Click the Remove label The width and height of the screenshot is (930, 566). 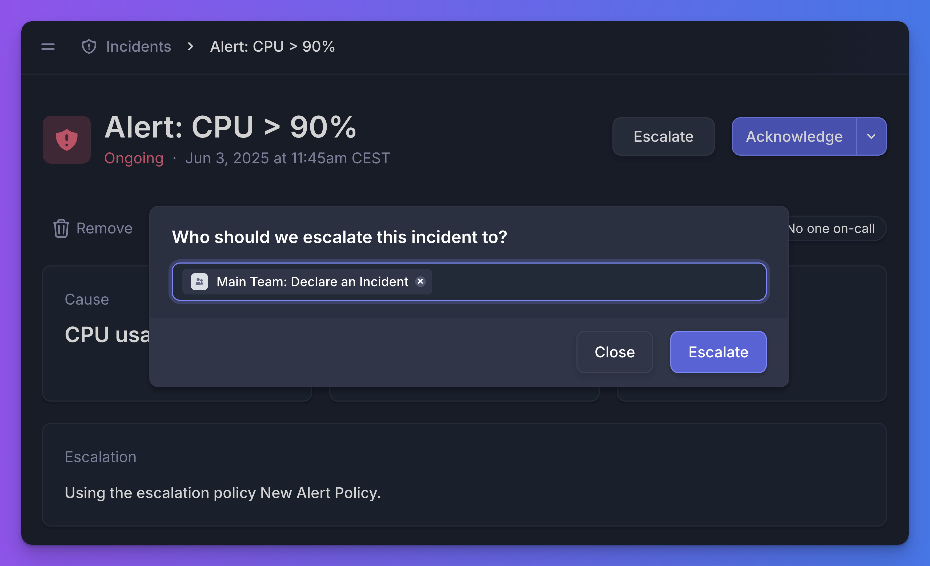click(104, 229)
